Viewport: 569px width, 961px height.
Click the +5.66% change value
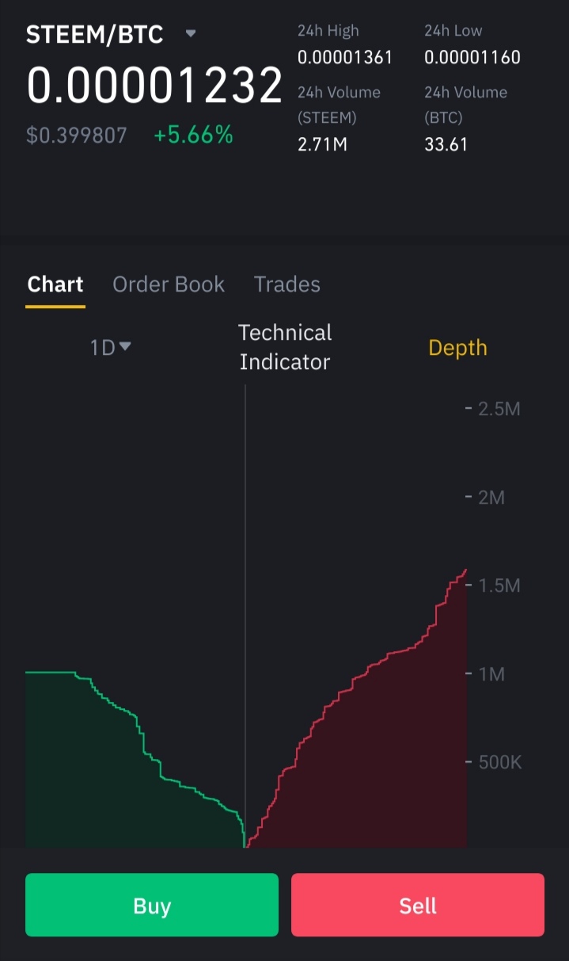[193, 135]
